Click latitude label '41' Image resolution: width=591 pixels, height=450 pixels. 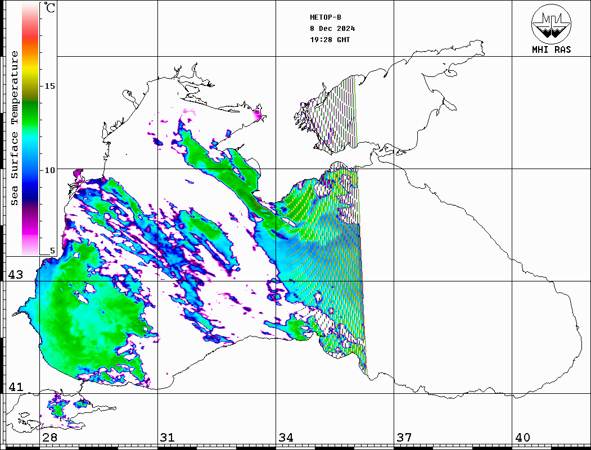pos(15,387)
